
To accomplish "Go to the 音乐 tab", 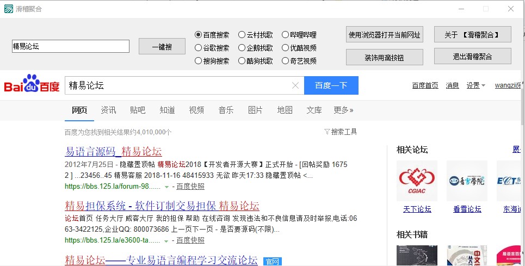I will (x=226, y=110).
